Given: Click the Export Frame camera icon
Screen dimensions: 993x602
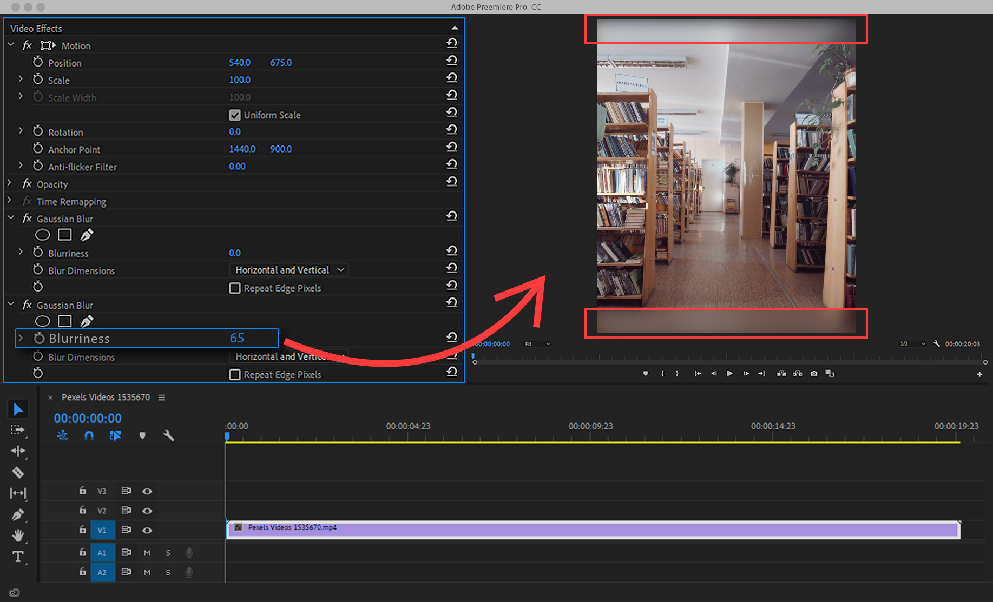Looking at the screenshot, I should [x=814, y=374].
